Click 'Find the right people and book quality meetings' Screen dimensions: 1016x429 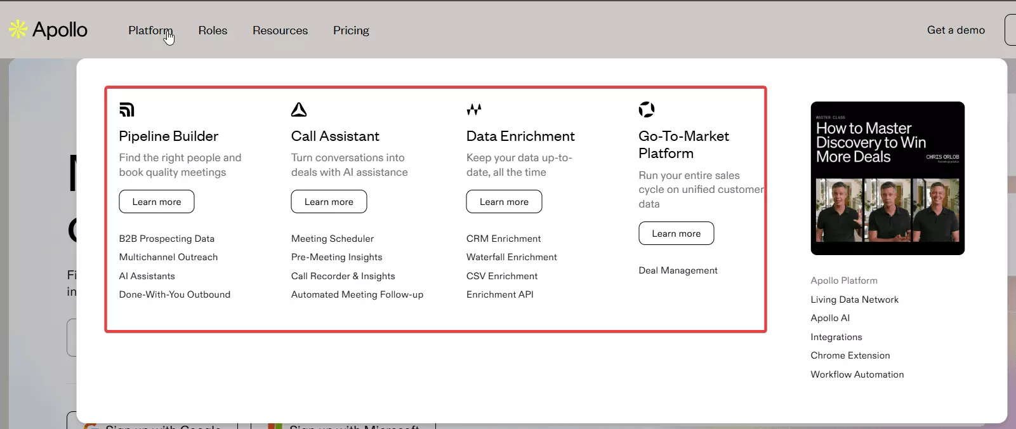180,165
